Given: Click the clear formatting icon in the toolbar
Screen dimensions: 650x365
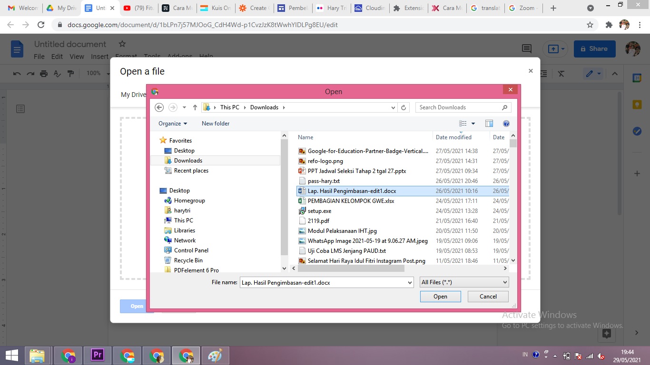Looking at the screenshot, I should click(x=561, y=74).
